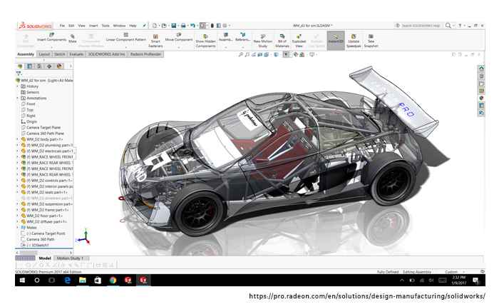The height and width of the screenshot is (307, 499).
Task: Open Chrome from the taskbar
Action: click(113, 280)
